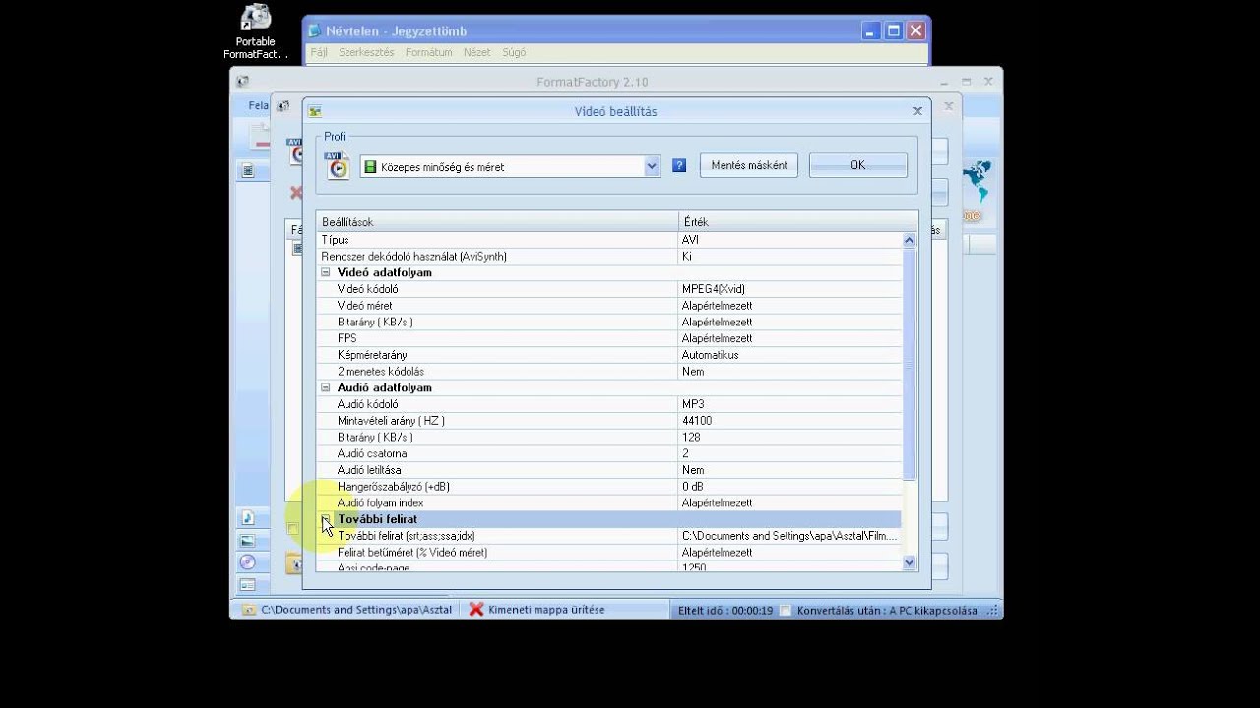Select the Mintavételi arány ( HZ ) row
The height and width of the screenshot is (708, 1260).
(608, 421)
